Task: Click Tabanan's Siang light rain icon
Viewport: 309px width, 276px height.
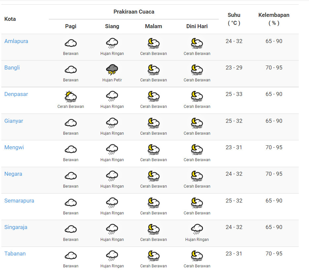Action: (112, 256)
